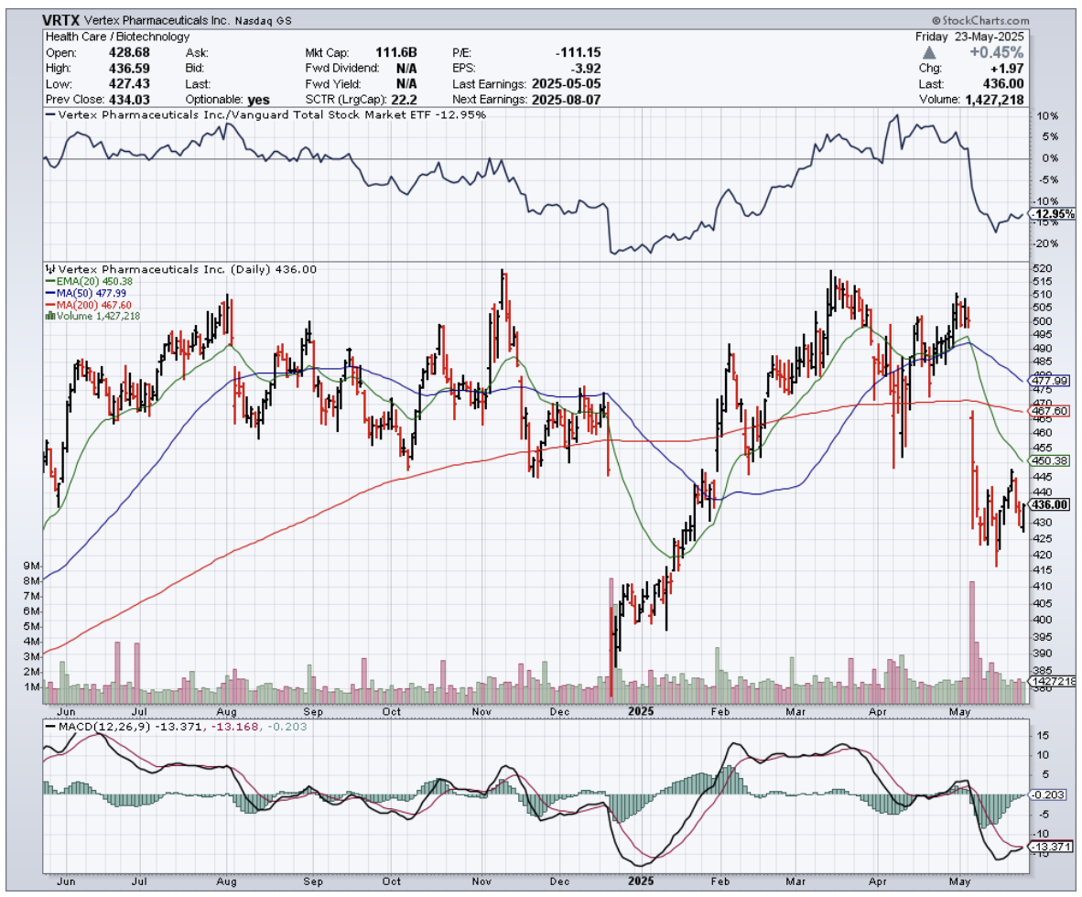Image resolution: width=1082 pixels, height=897 pixels.
Task: Click the candlestick icon beside the Daily legend
Action: pos(49,269)
